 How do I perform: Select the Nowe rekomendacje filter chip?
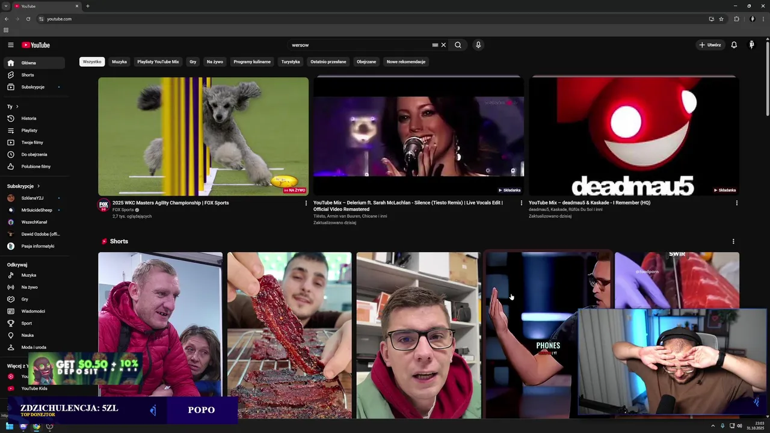[x=406, y=61]
